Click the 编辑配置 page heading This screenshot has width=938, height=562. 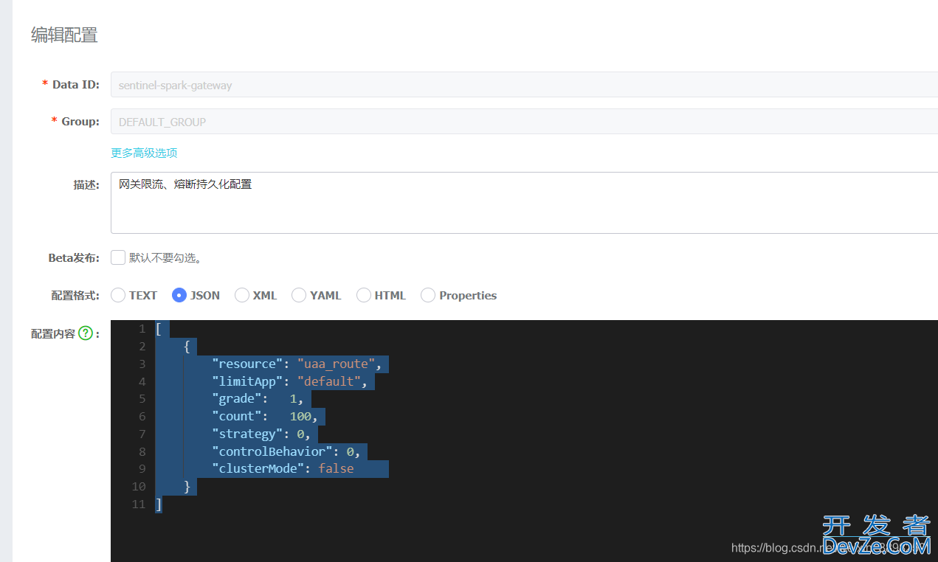64,35
